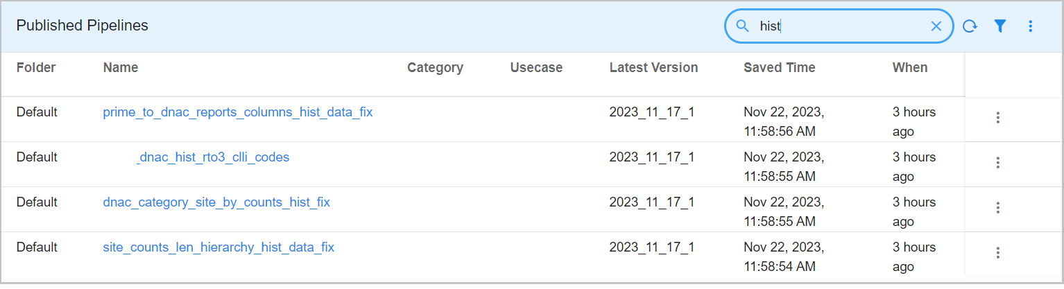The image size is (1064, 289).
Task: Open actions menu for prime_to_dnac_reports_columns_hist_data_fix row
Action: (x=997, y=118)
